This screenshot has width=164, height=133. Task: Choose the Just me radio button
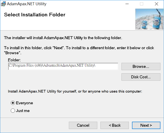coord(13,111)
